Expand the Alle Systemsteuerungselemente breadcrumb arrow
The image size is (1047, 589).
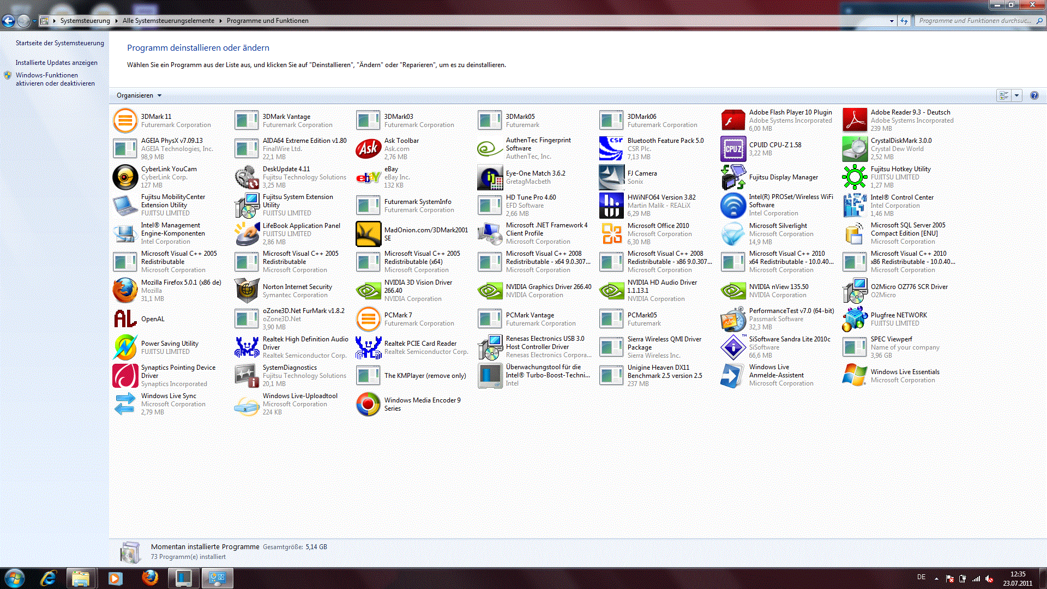[x=221, y=21]
